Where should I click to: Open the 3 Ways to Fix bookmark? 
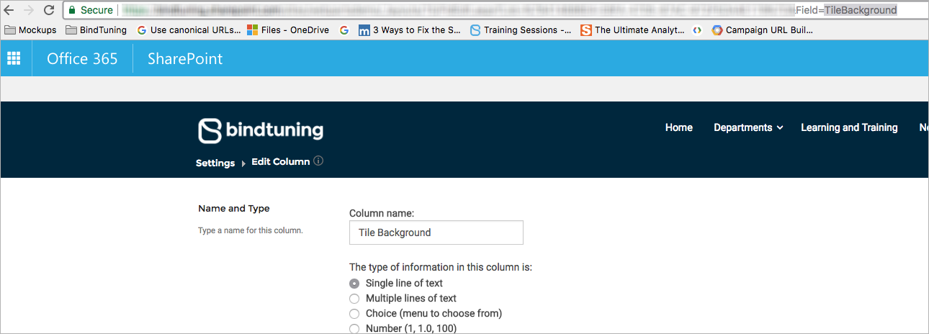410,30
